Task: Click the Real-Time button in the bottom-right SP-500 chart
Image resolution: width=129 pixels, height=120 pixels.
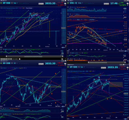Action: pos(103,68)
